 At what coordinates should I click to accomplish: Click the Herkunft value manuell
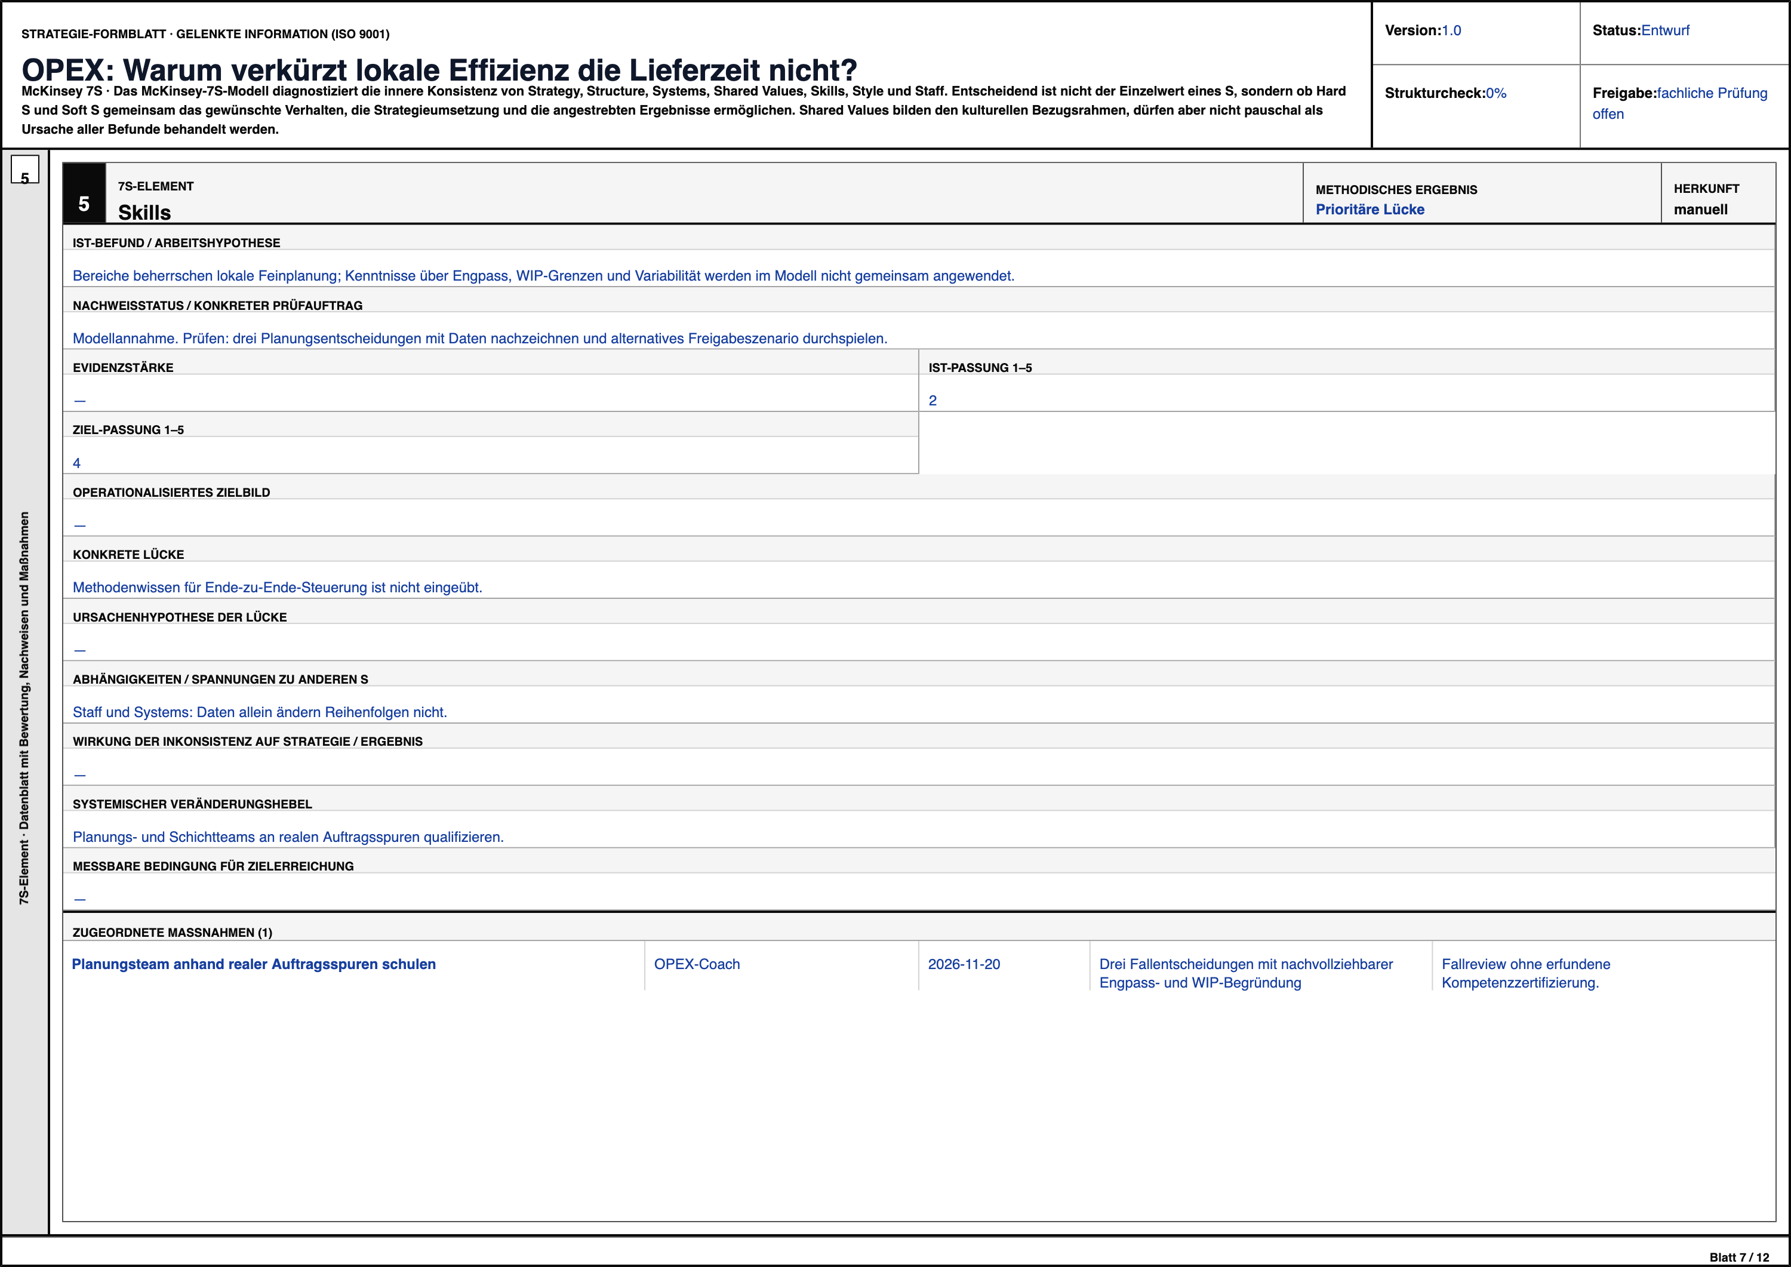(1700, 209)
